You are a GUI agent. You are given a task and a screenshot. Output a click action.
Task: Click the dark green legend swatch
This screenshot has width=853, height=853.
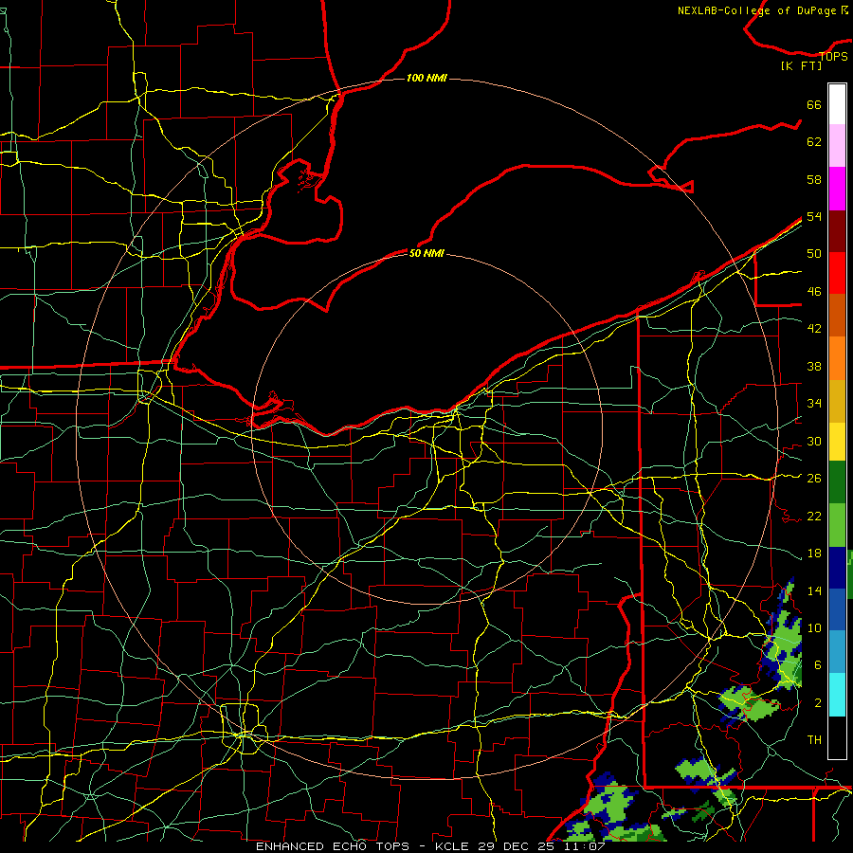(x=837, y=482)
